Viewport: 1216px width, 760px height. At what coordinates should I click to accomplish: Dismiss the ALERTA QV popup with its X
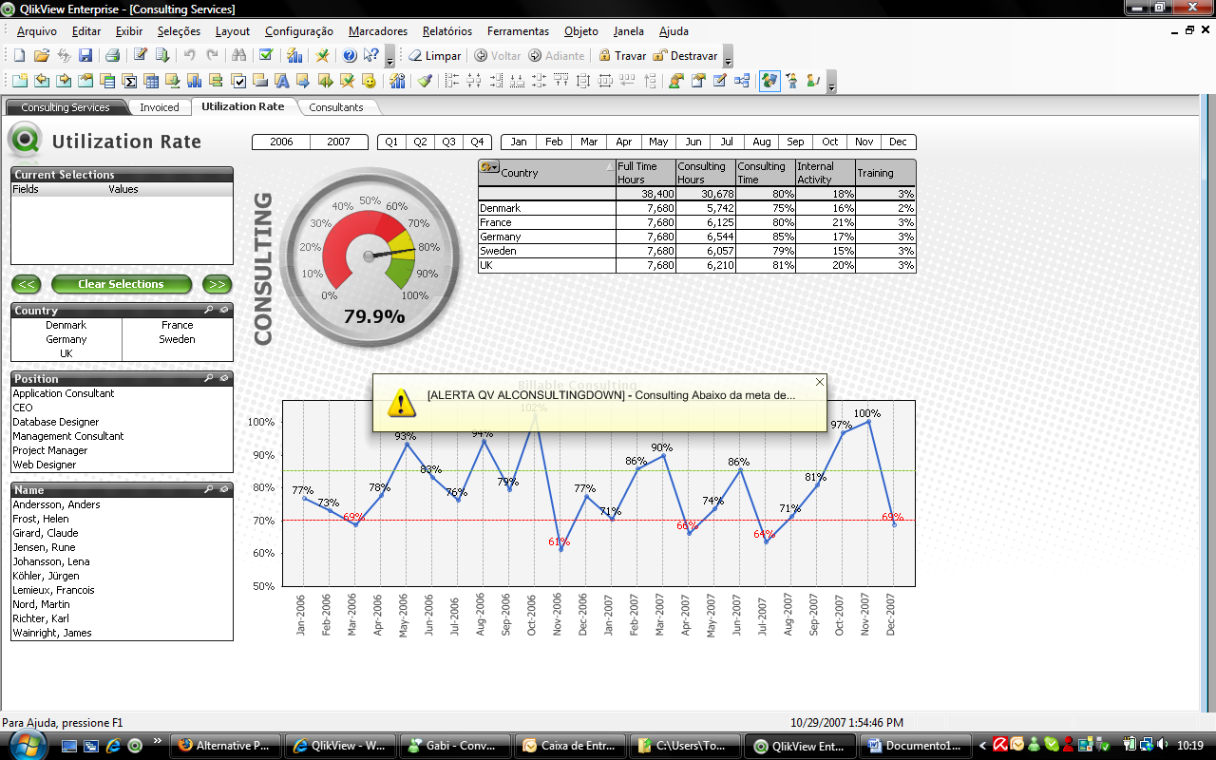tap(819, 382)
